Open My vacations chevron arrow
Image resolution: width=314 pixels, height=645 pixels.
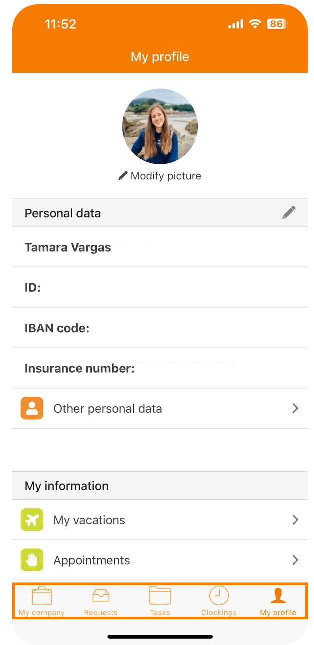[x=295, y=520]
